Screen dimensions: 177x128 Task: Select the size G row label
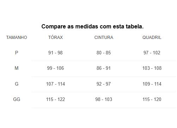[x=17, y=84]
